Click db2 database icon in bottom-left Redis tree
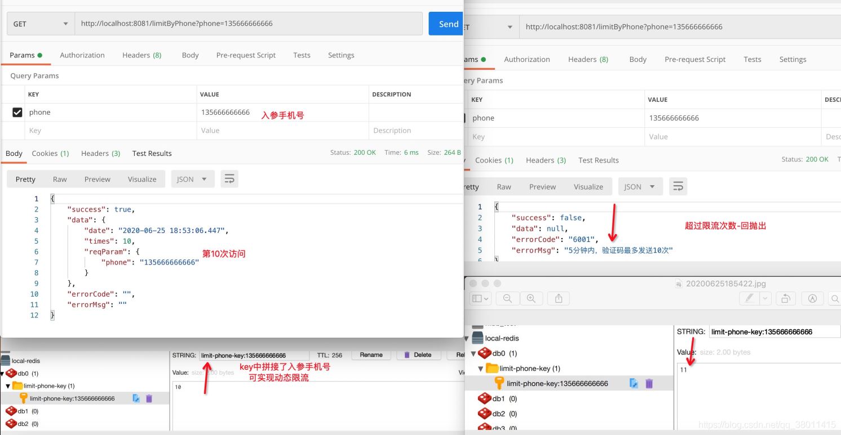The height and width of the screenshot is (435, 841). tap(11, 424)
